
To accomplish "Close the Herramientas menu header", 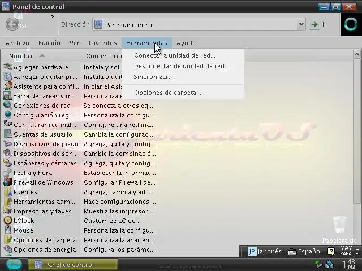I will click(x=146, y=43).
